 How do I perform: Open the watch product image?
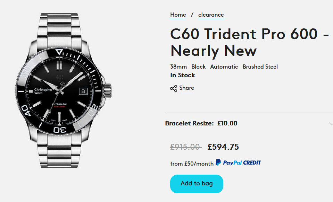[63, 91]
